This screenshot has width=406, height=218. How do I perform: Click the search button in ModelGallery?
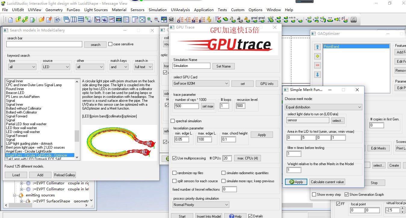pyautogui.click(x=95, y=45)
